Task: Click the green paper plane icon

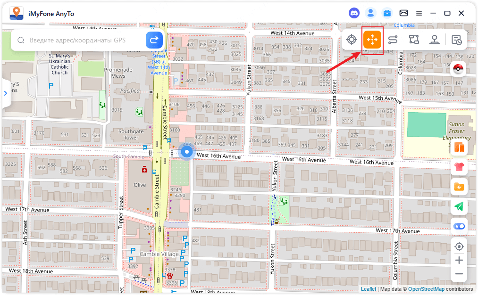Action: point(459,206)
